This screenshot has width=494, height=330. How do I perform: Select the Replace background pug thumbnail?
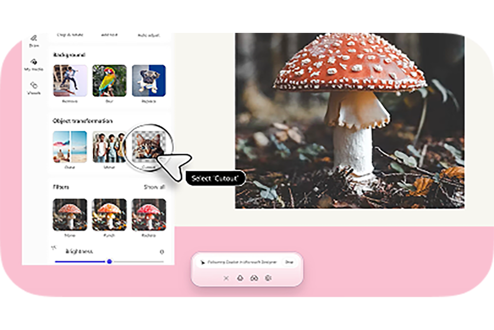click(x=149, y=80)
